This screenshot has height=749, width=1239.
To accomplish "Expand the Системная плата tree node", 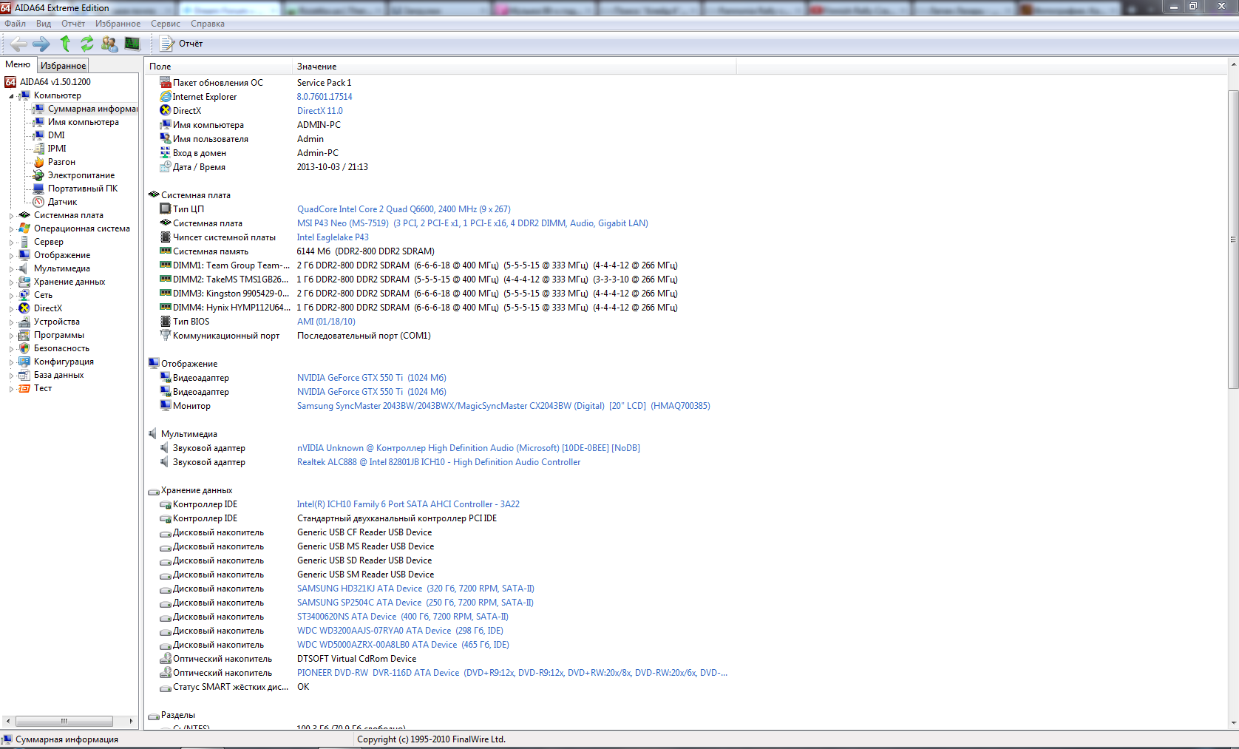I will (x=11, y=216).
